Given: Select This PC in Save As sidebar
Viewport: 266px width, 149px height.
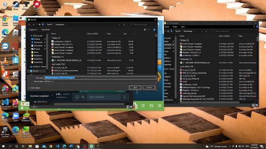Looking at the screenshot, I should click(x=35, y=71).
